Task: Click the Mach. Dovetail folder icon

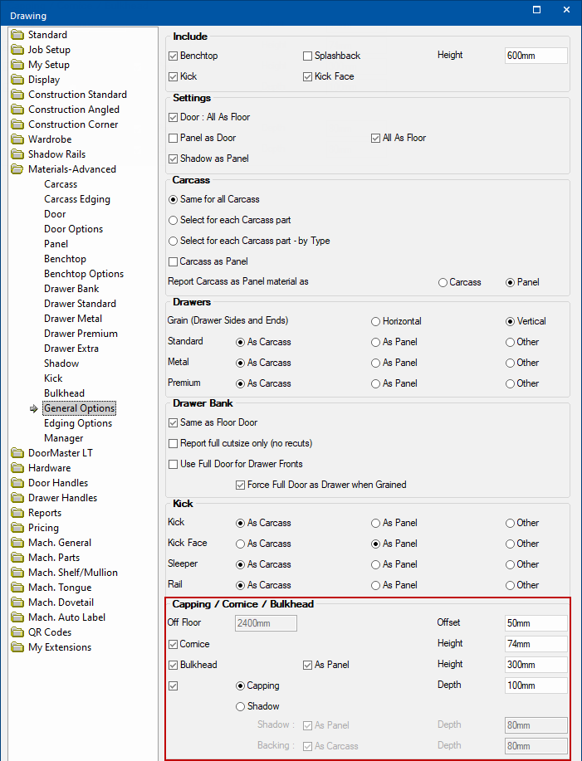Action: point(17,602)
